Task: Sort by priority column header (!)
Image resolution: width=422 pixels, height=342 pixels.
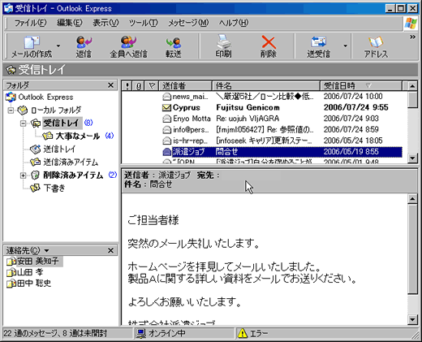Action: (127, 86)
